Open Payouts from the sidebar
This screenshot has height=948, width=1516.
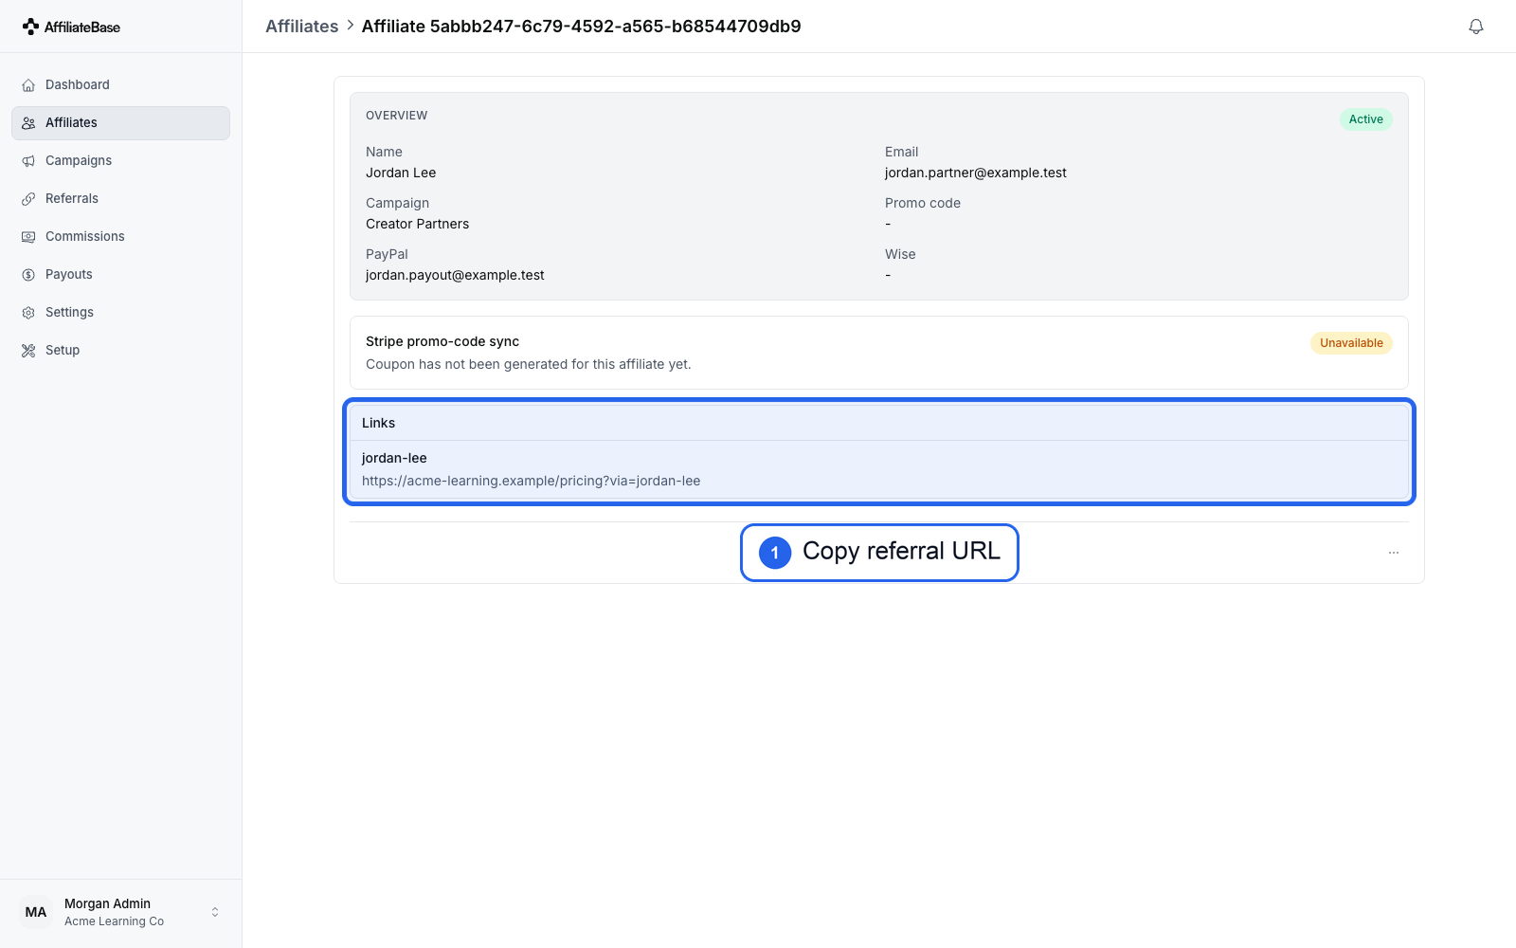120,275
